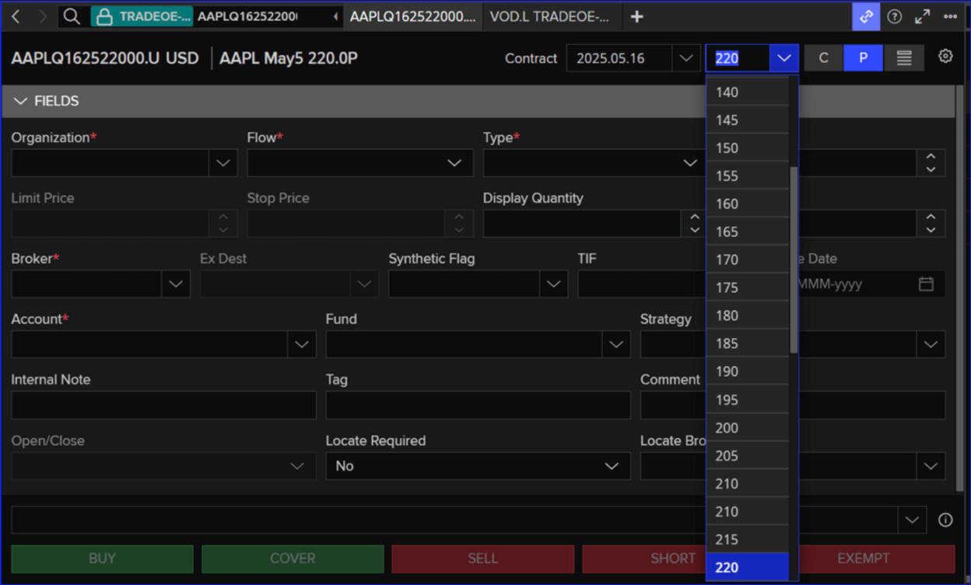
Task: Click the expand window arrows icon
Action: [x=922, y=16]
